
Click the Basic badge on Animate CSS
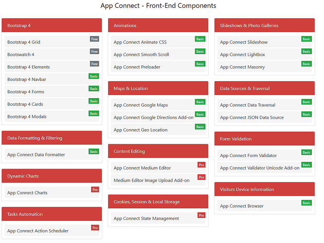200,39
